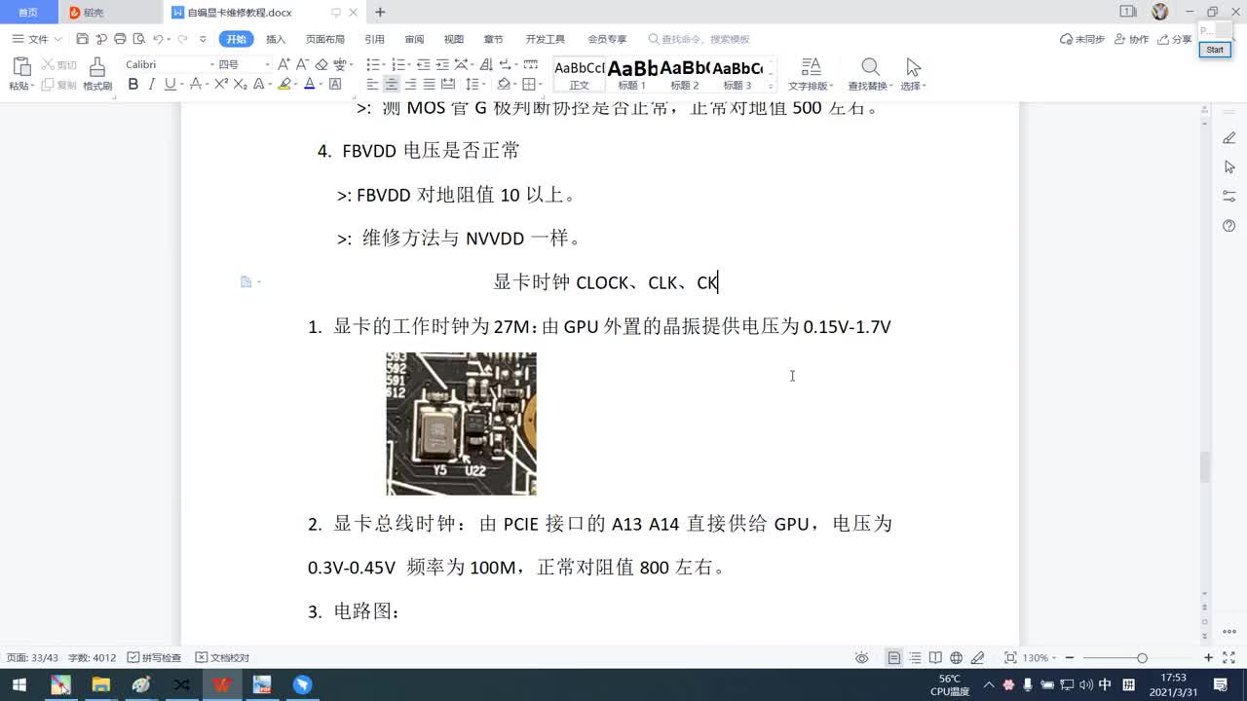Toggle writing mode pen icon in status bar

pos(977,658)
